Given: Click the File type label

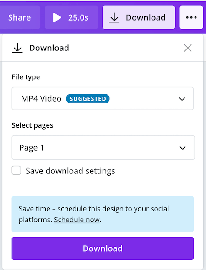Looking at the screenshot, I should tap(26, 77).
